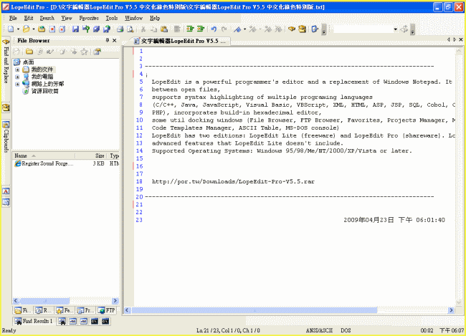Pin the File Browser panel with pushpin
Image resolution: width=466 pixels, height=336 pixels.
pyautogui.click(x=107, y=41)
